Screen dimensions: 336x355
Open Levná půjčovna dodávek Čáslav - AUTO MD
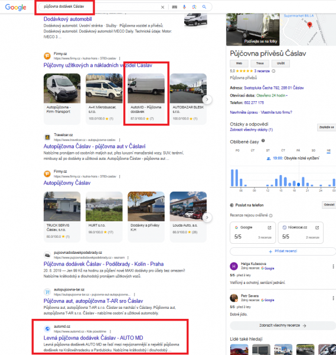[x=93, y=338]
